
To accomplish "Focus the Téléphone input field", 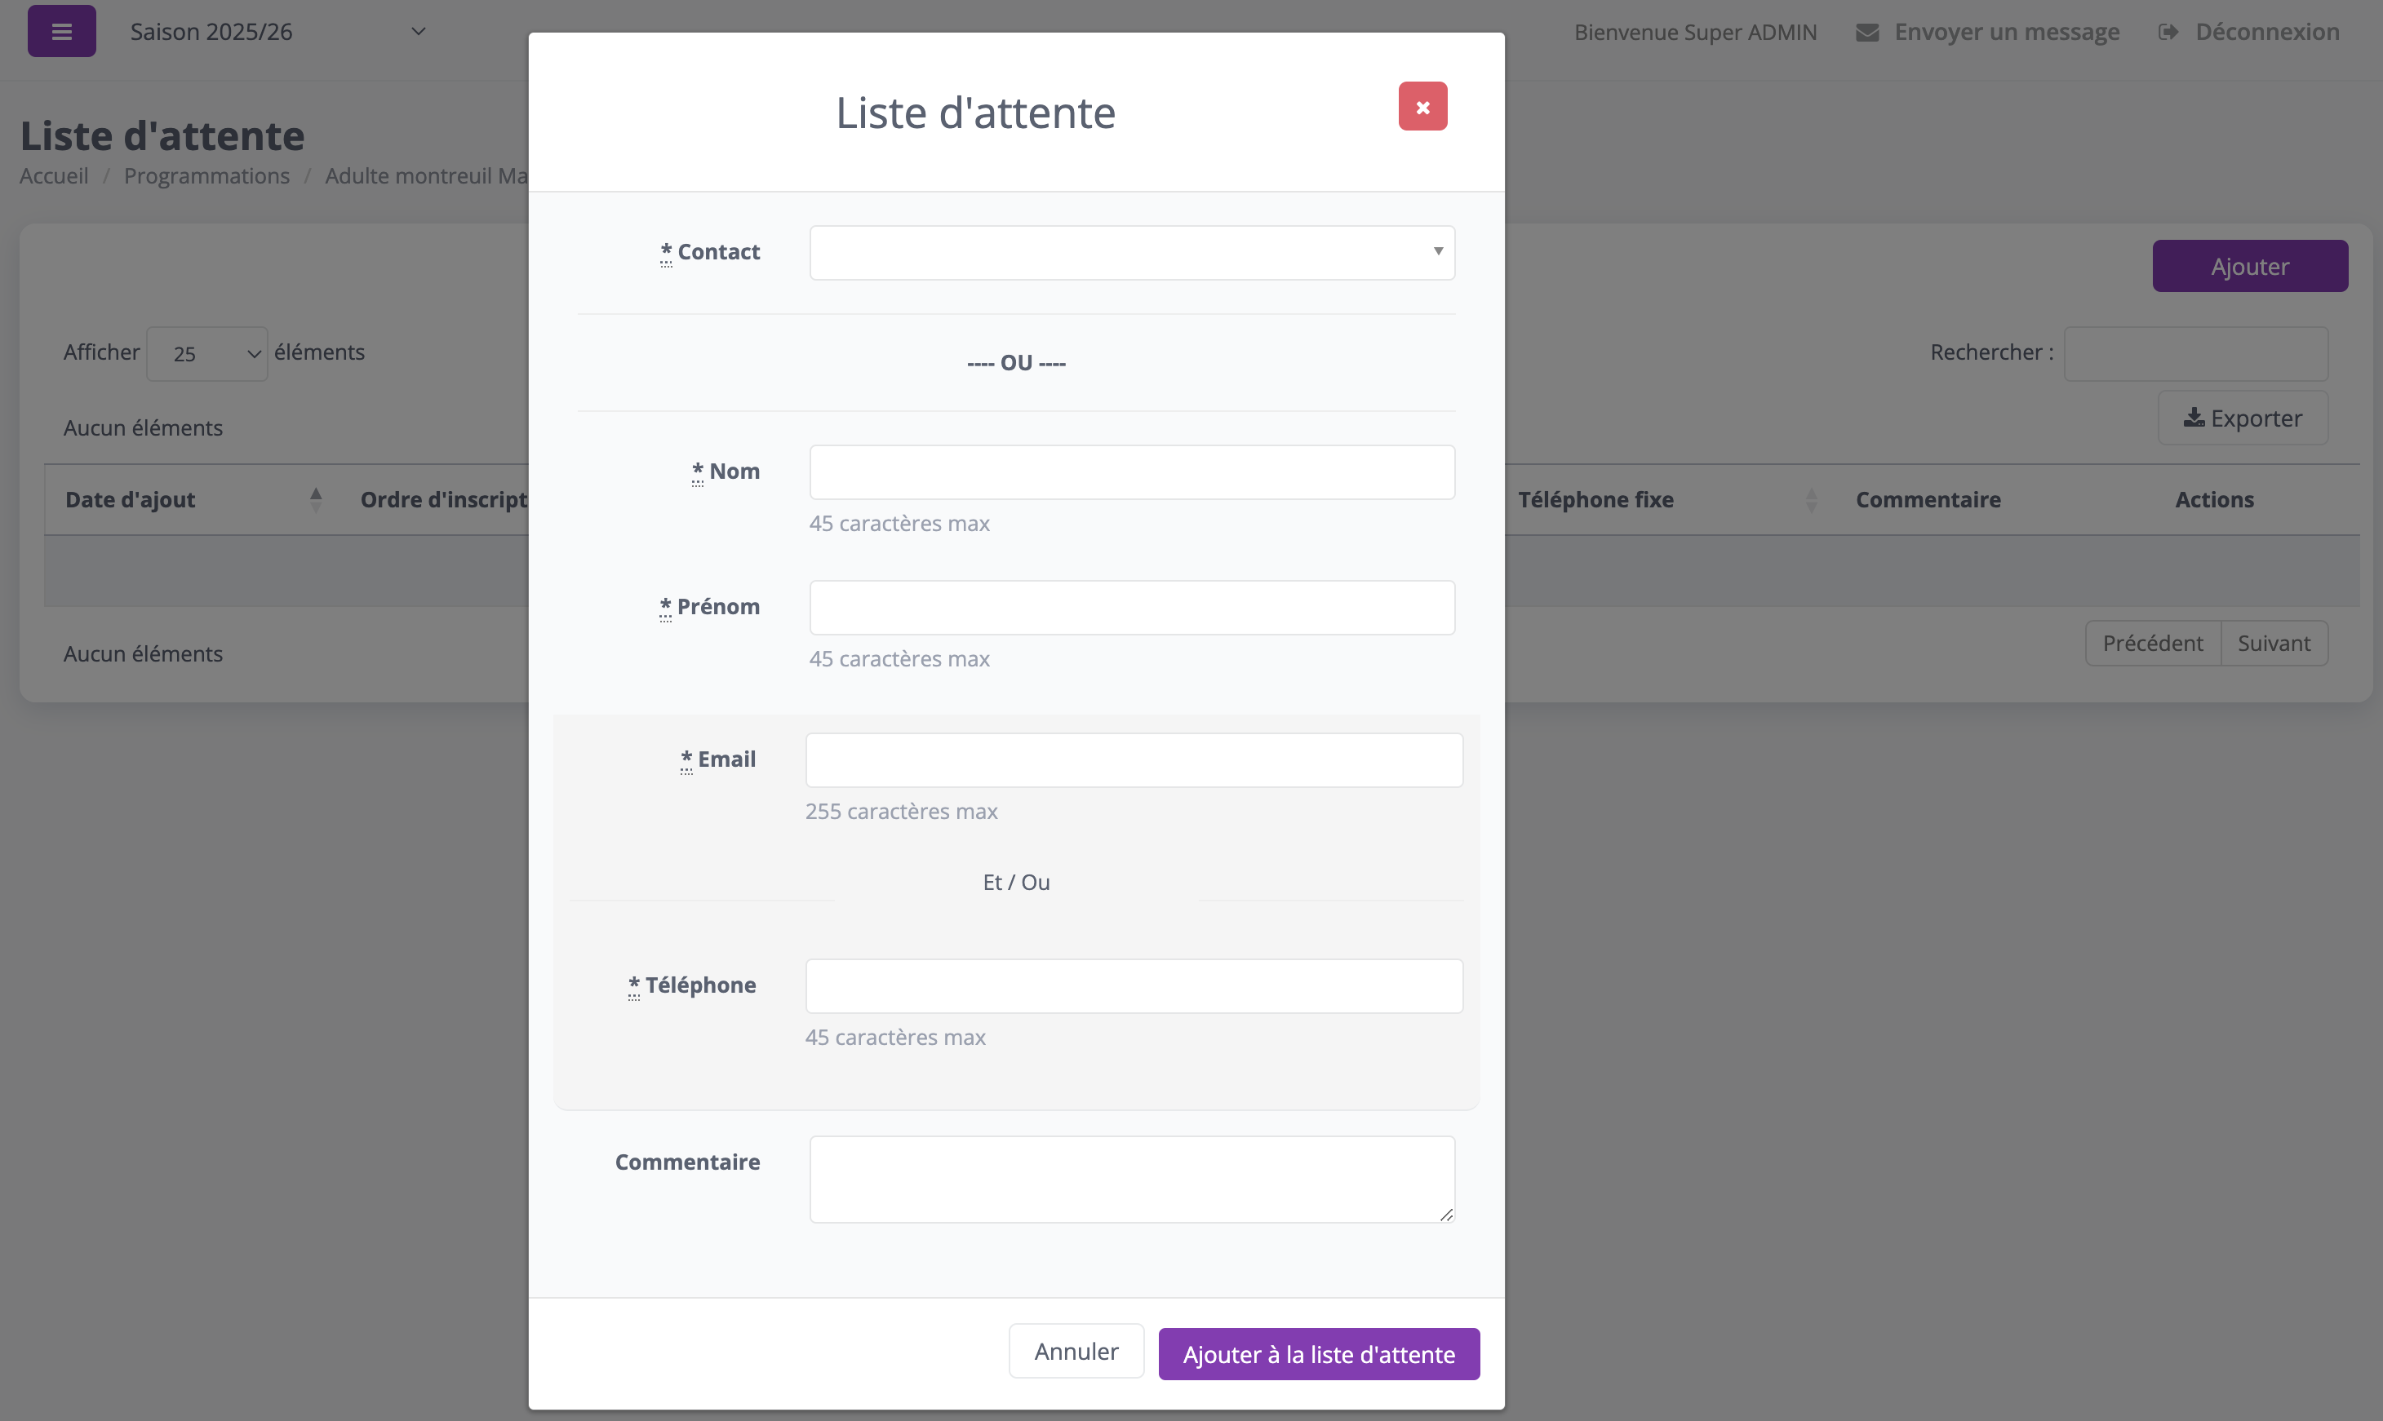I will click(x=1133, y=986).
